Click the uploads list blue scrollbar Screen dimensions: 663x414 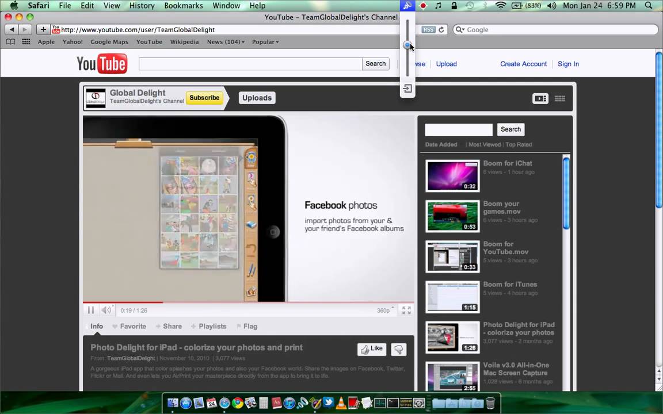click(x=566, y=193)
